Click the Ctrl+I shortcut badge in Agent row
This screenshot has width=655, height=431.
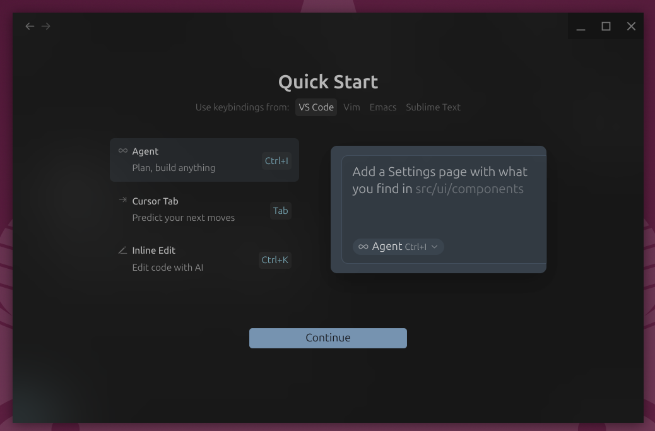(276, 161)
